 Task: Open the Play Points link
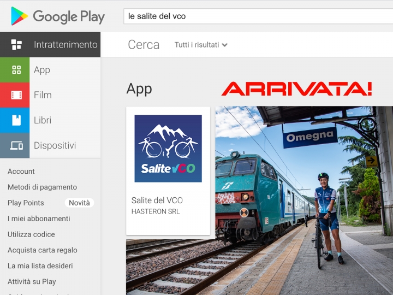[x=26, y=203]
